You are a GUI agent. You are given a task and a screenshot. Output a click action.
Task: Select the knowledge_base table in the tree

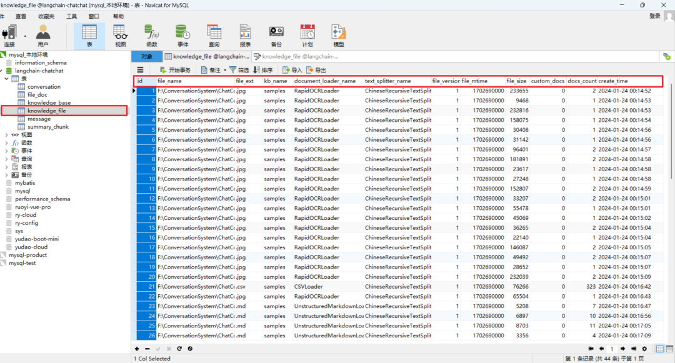(x=49, y=102)
